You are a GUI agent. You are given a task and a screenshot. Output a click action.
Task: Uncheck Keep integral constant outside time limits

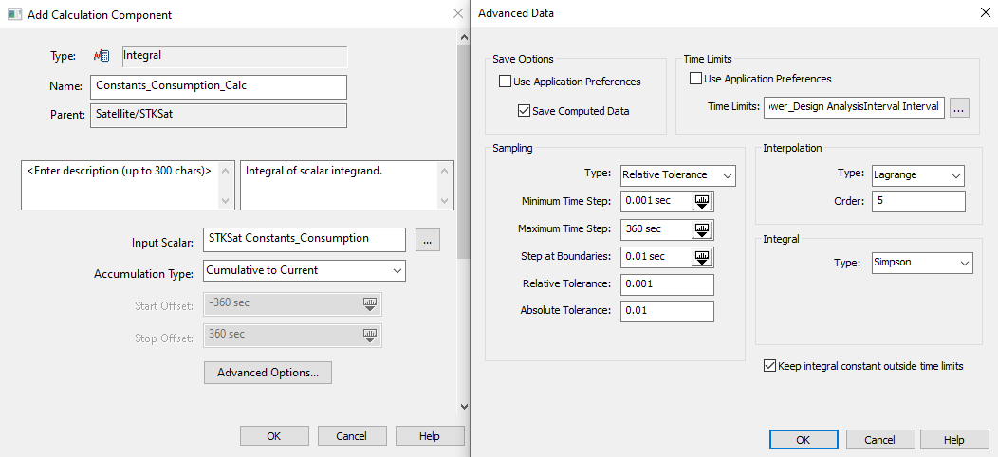[769, 366]
